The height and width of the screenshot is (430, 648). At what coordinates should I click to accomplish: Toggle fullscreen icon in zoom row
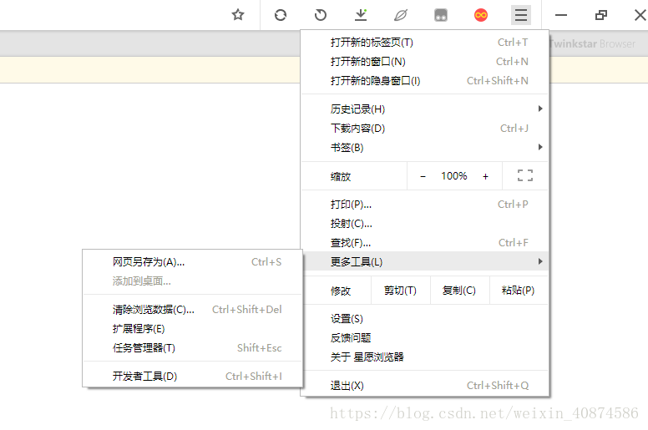point(525,175)
